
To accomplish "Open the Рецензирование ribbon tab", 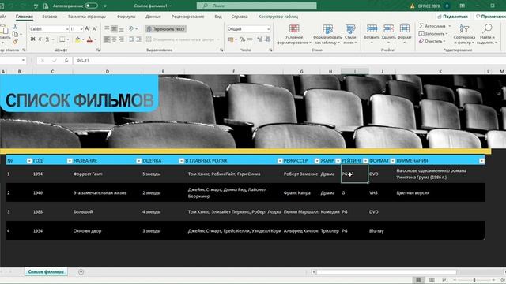I will (x=188, y=17).
